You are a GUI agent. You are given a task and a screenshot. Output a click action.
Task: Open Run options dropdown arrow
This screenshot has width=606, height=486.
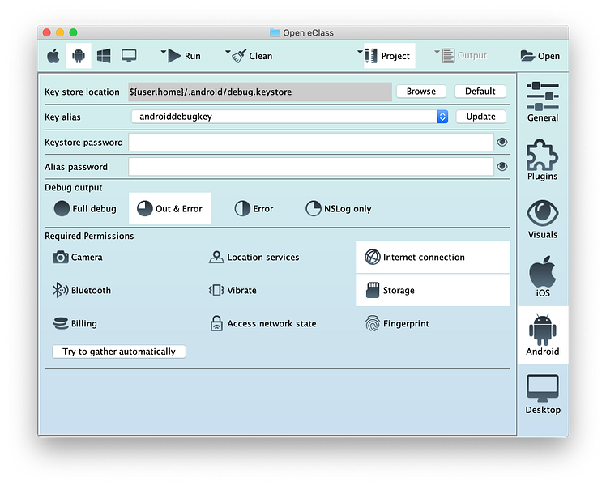pyautogui.click(x=164, y=51)
